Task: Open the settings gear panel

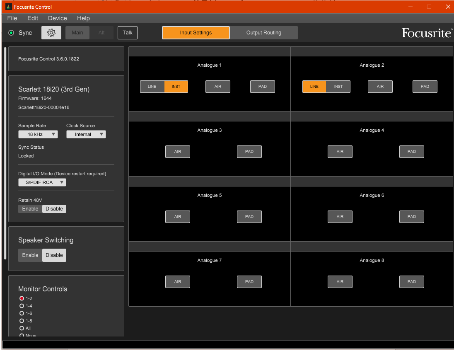Action: pos(51,33)
